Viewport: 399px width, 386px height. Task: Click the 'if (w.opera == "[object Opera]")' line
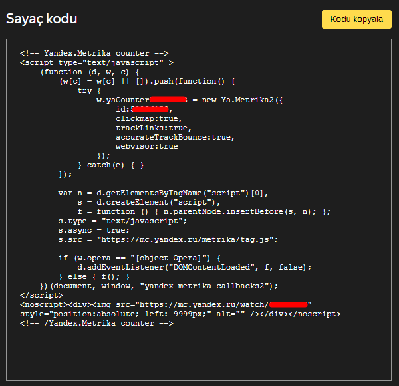tap(140, 258)
